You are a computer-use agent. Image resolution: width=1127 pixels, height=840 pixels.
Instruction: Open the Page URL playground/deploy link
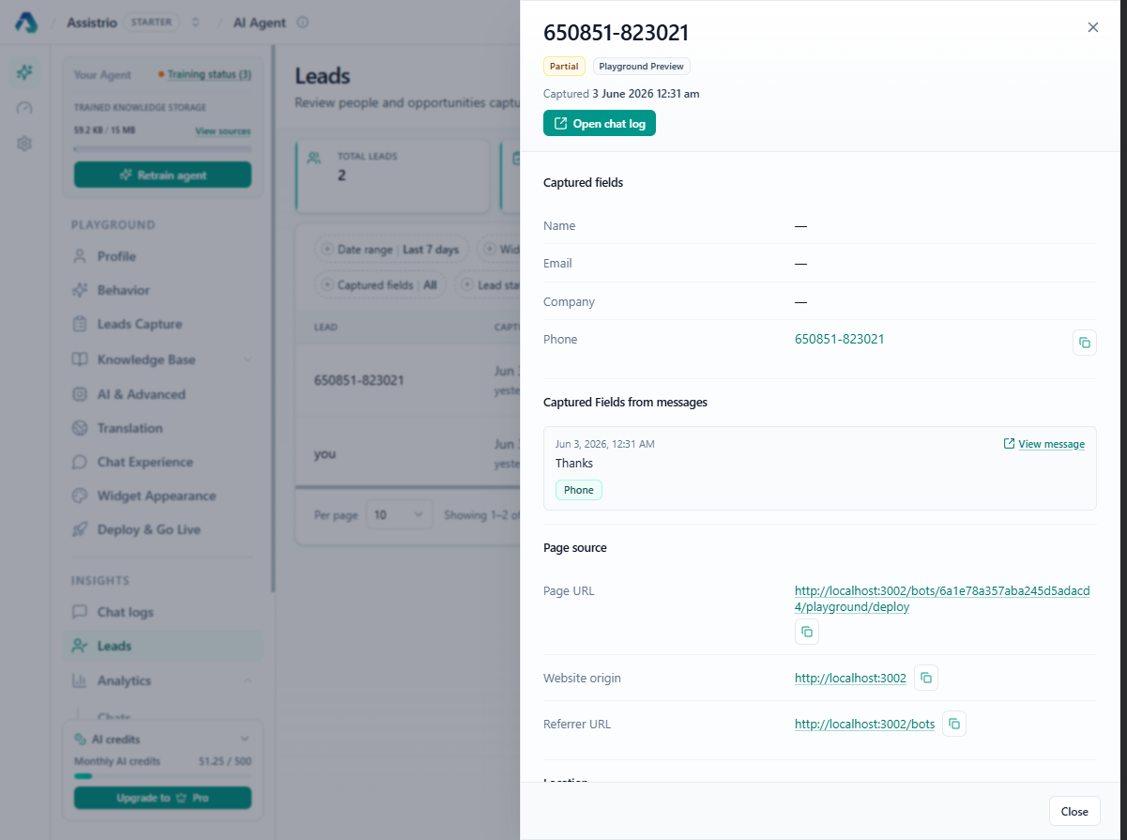pos(942,599)
